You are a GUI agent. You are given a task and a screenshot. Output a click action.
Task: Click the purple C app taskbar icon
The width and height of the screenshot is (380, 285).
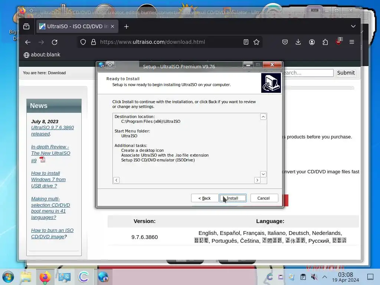(x=83, y=277)
